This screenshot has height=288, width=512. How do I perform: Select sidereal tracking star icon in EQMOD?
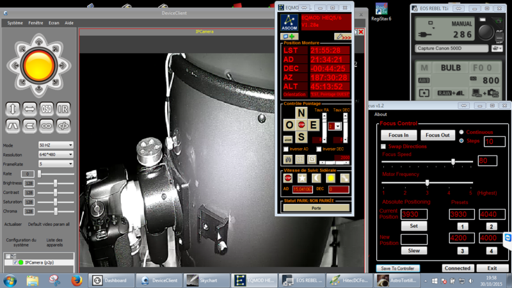click(x=302, y=178)
